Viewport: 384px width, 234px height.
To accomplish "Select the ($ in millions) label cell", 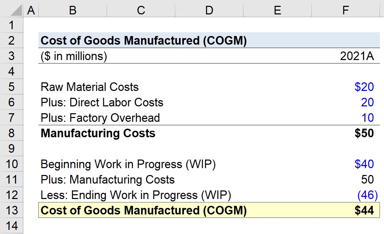I will point(74,56).
